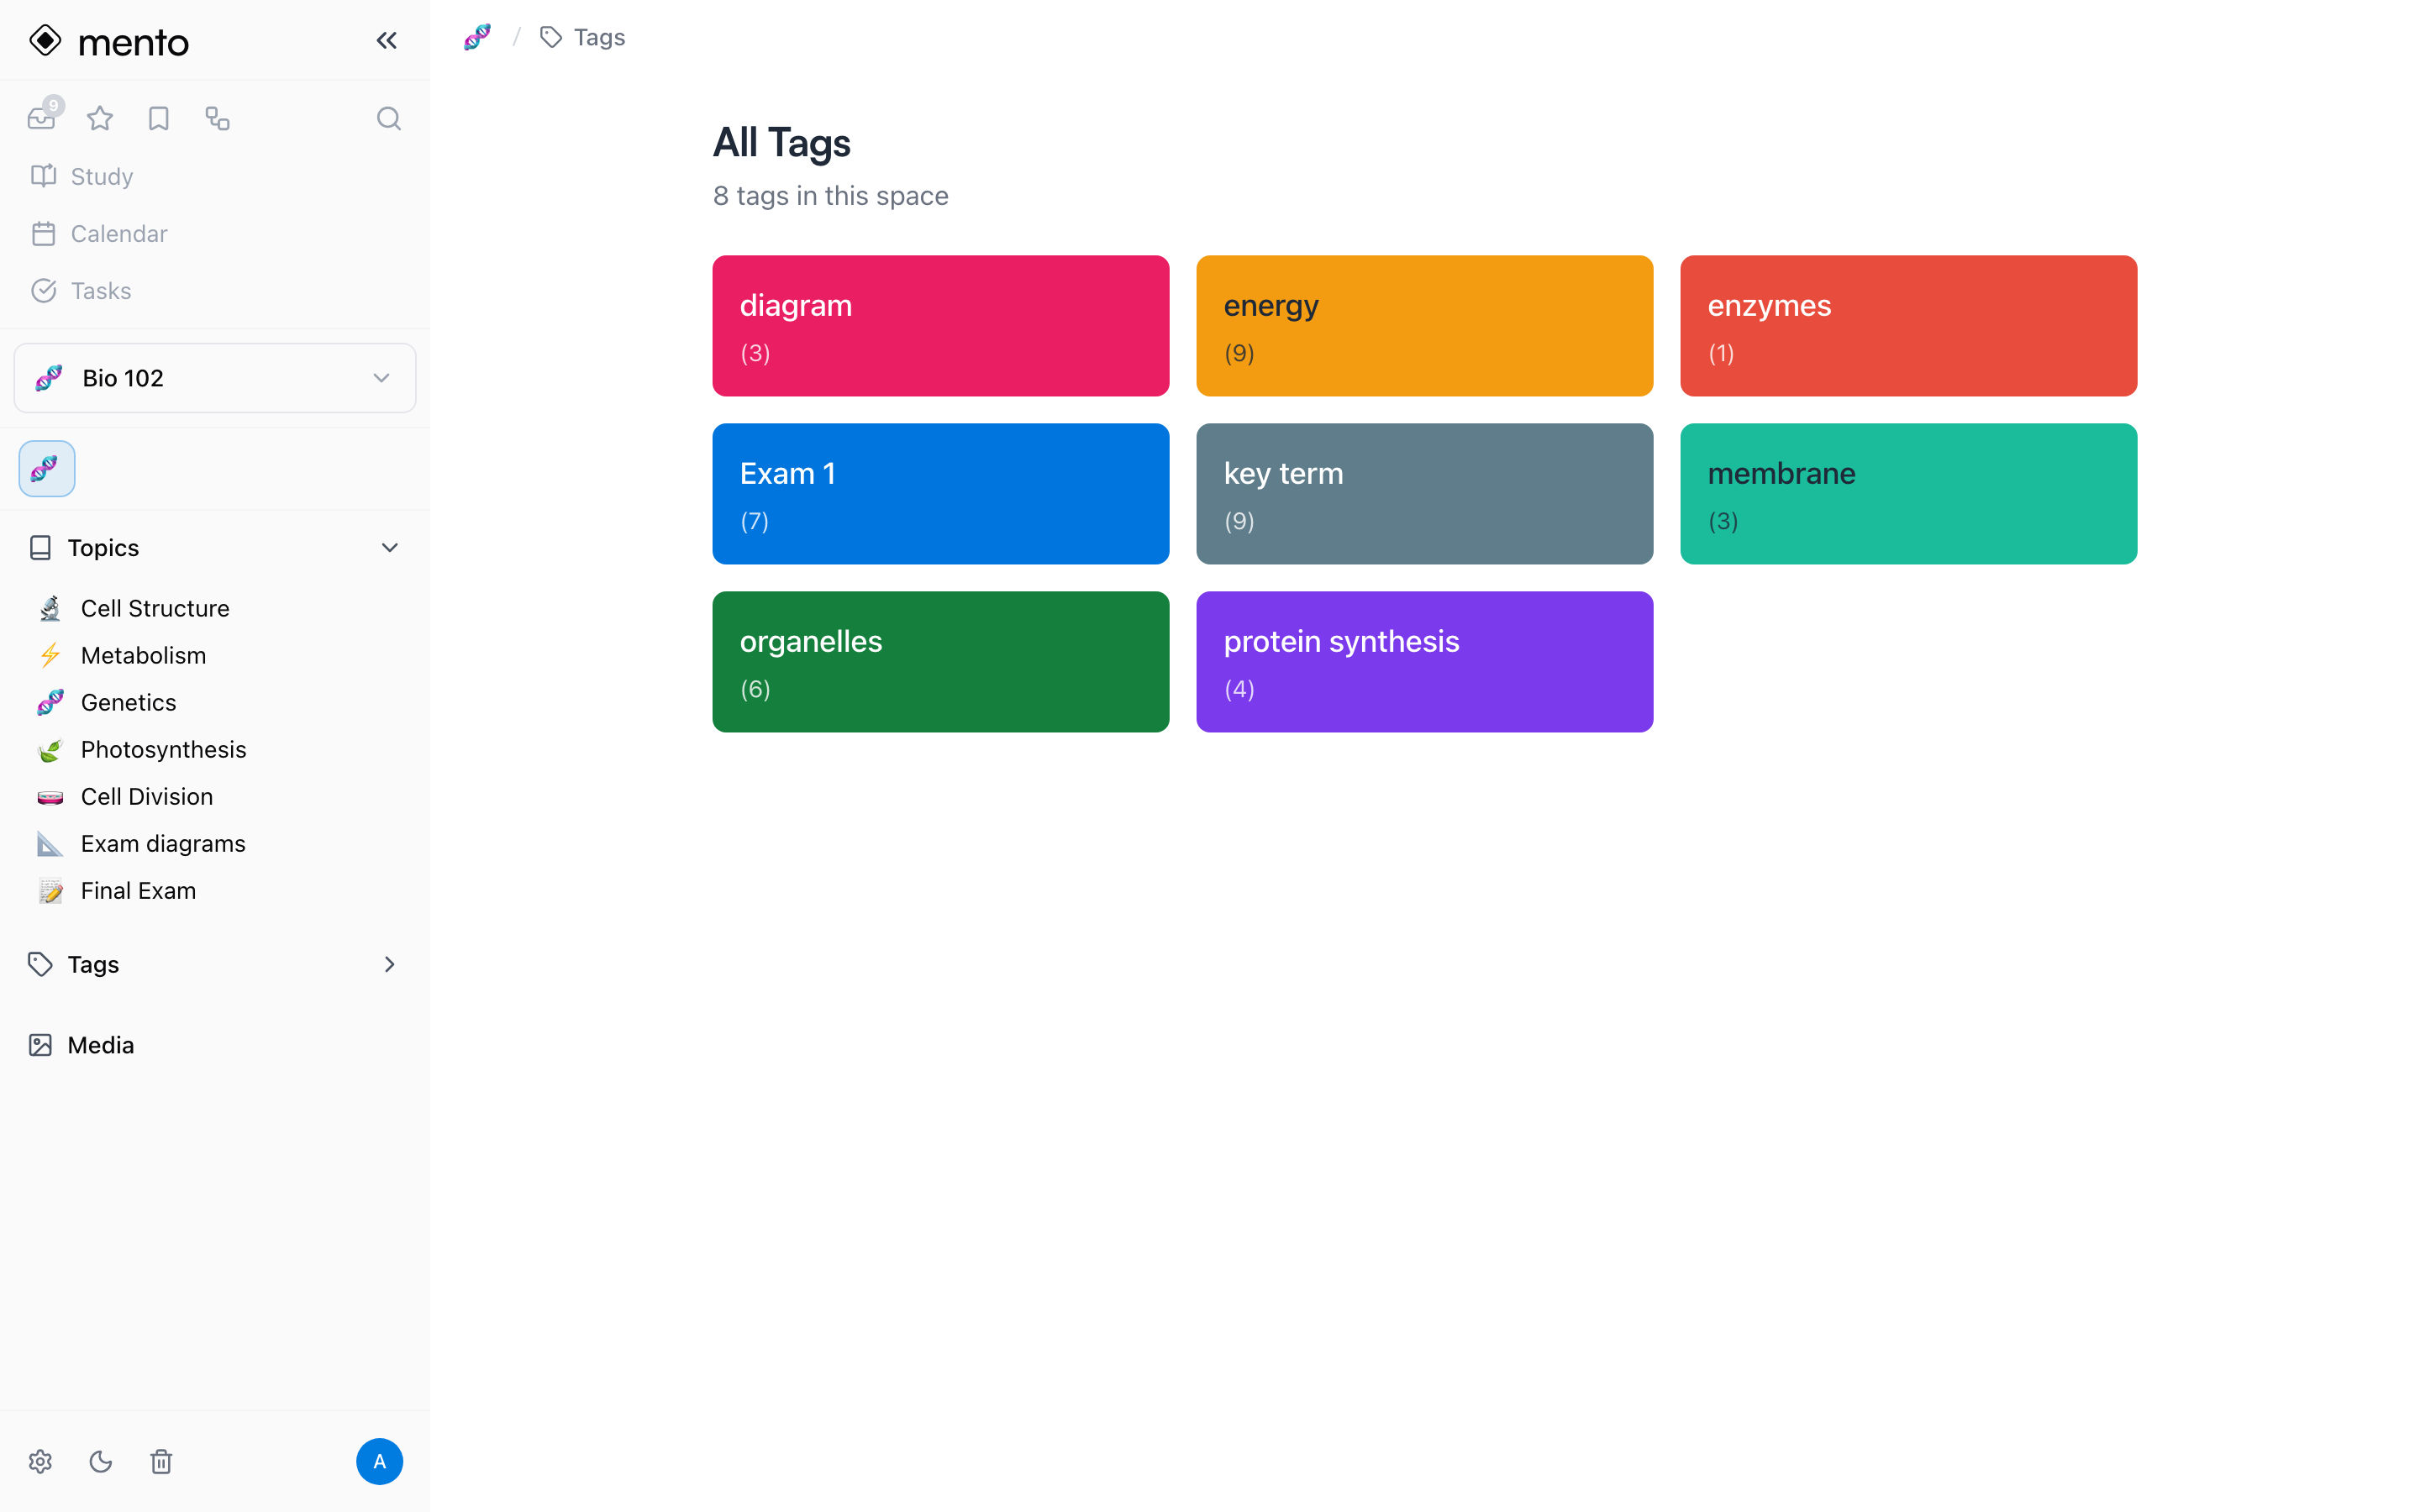Image resolution: width=2420 pixels, height=1512 pixels.
Task: Open the Genetics topic
Action: tap(129, 702)
